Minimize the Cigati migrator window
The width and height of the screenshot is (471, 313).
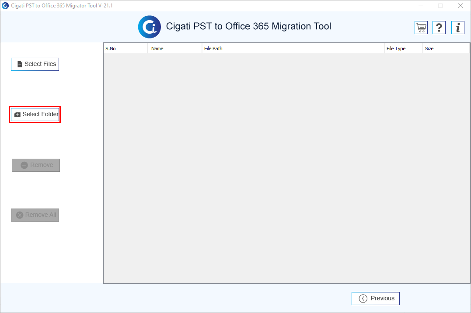(x=421, y=6)
